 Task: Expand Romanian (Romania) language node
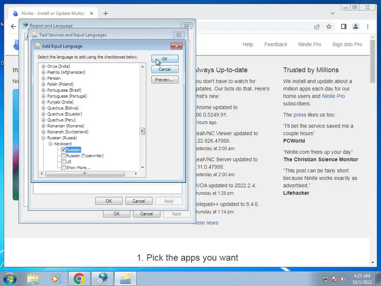click(x=43, y=126)
